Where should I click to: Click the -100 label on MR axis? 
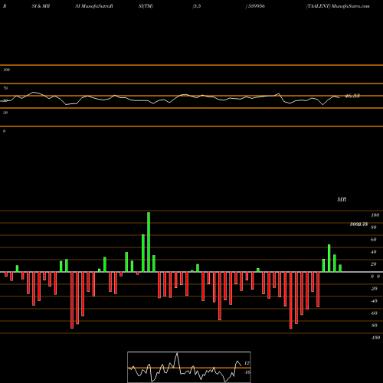pyautogui.click(x=375, y=338)
